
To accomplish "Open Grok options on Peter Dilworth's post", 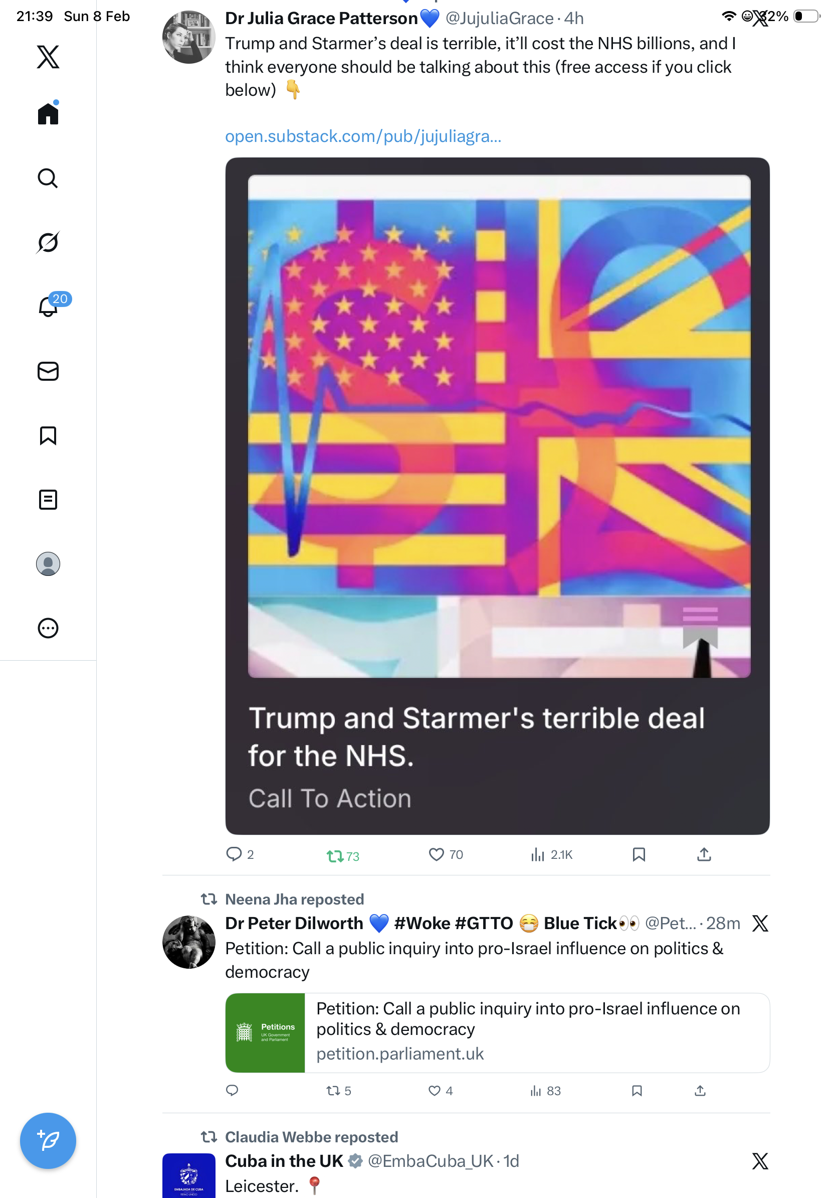I will (x=760, y=924).
